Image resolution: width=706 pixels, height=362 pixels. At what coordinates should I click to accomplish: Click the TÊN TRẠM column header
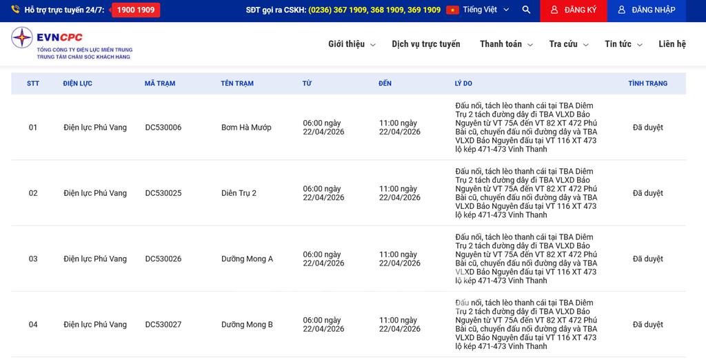point(237,83)
